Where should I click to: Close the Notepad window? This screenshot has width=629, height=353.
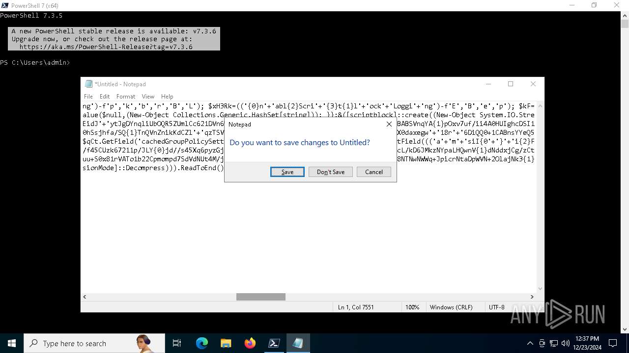[533, 84]
